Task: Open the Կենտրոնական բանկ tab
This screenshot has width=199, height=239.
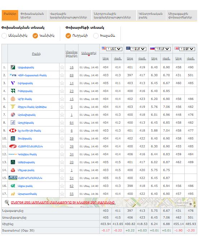Action: click(x=151, y=15)
